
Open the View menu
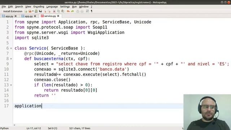28,6
